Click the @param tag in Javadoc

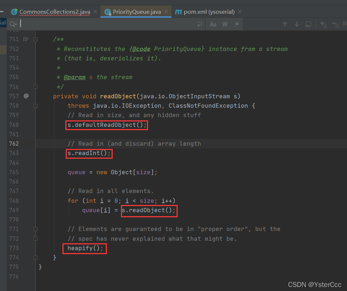click(x=75, y=77)
